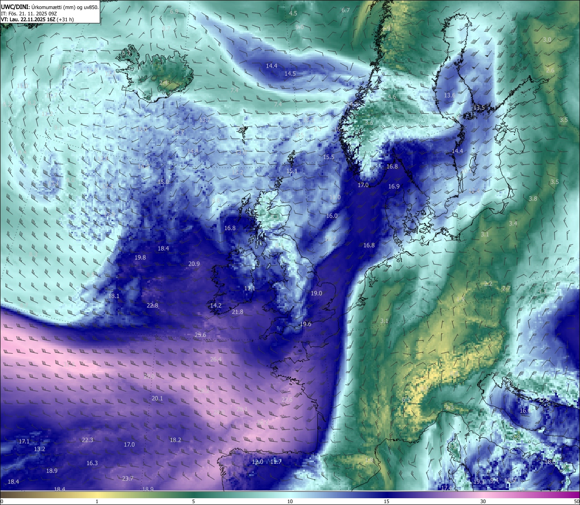
Task: Click the 2.2 value label
Action: pyautogui.click(x=488, y=284)
